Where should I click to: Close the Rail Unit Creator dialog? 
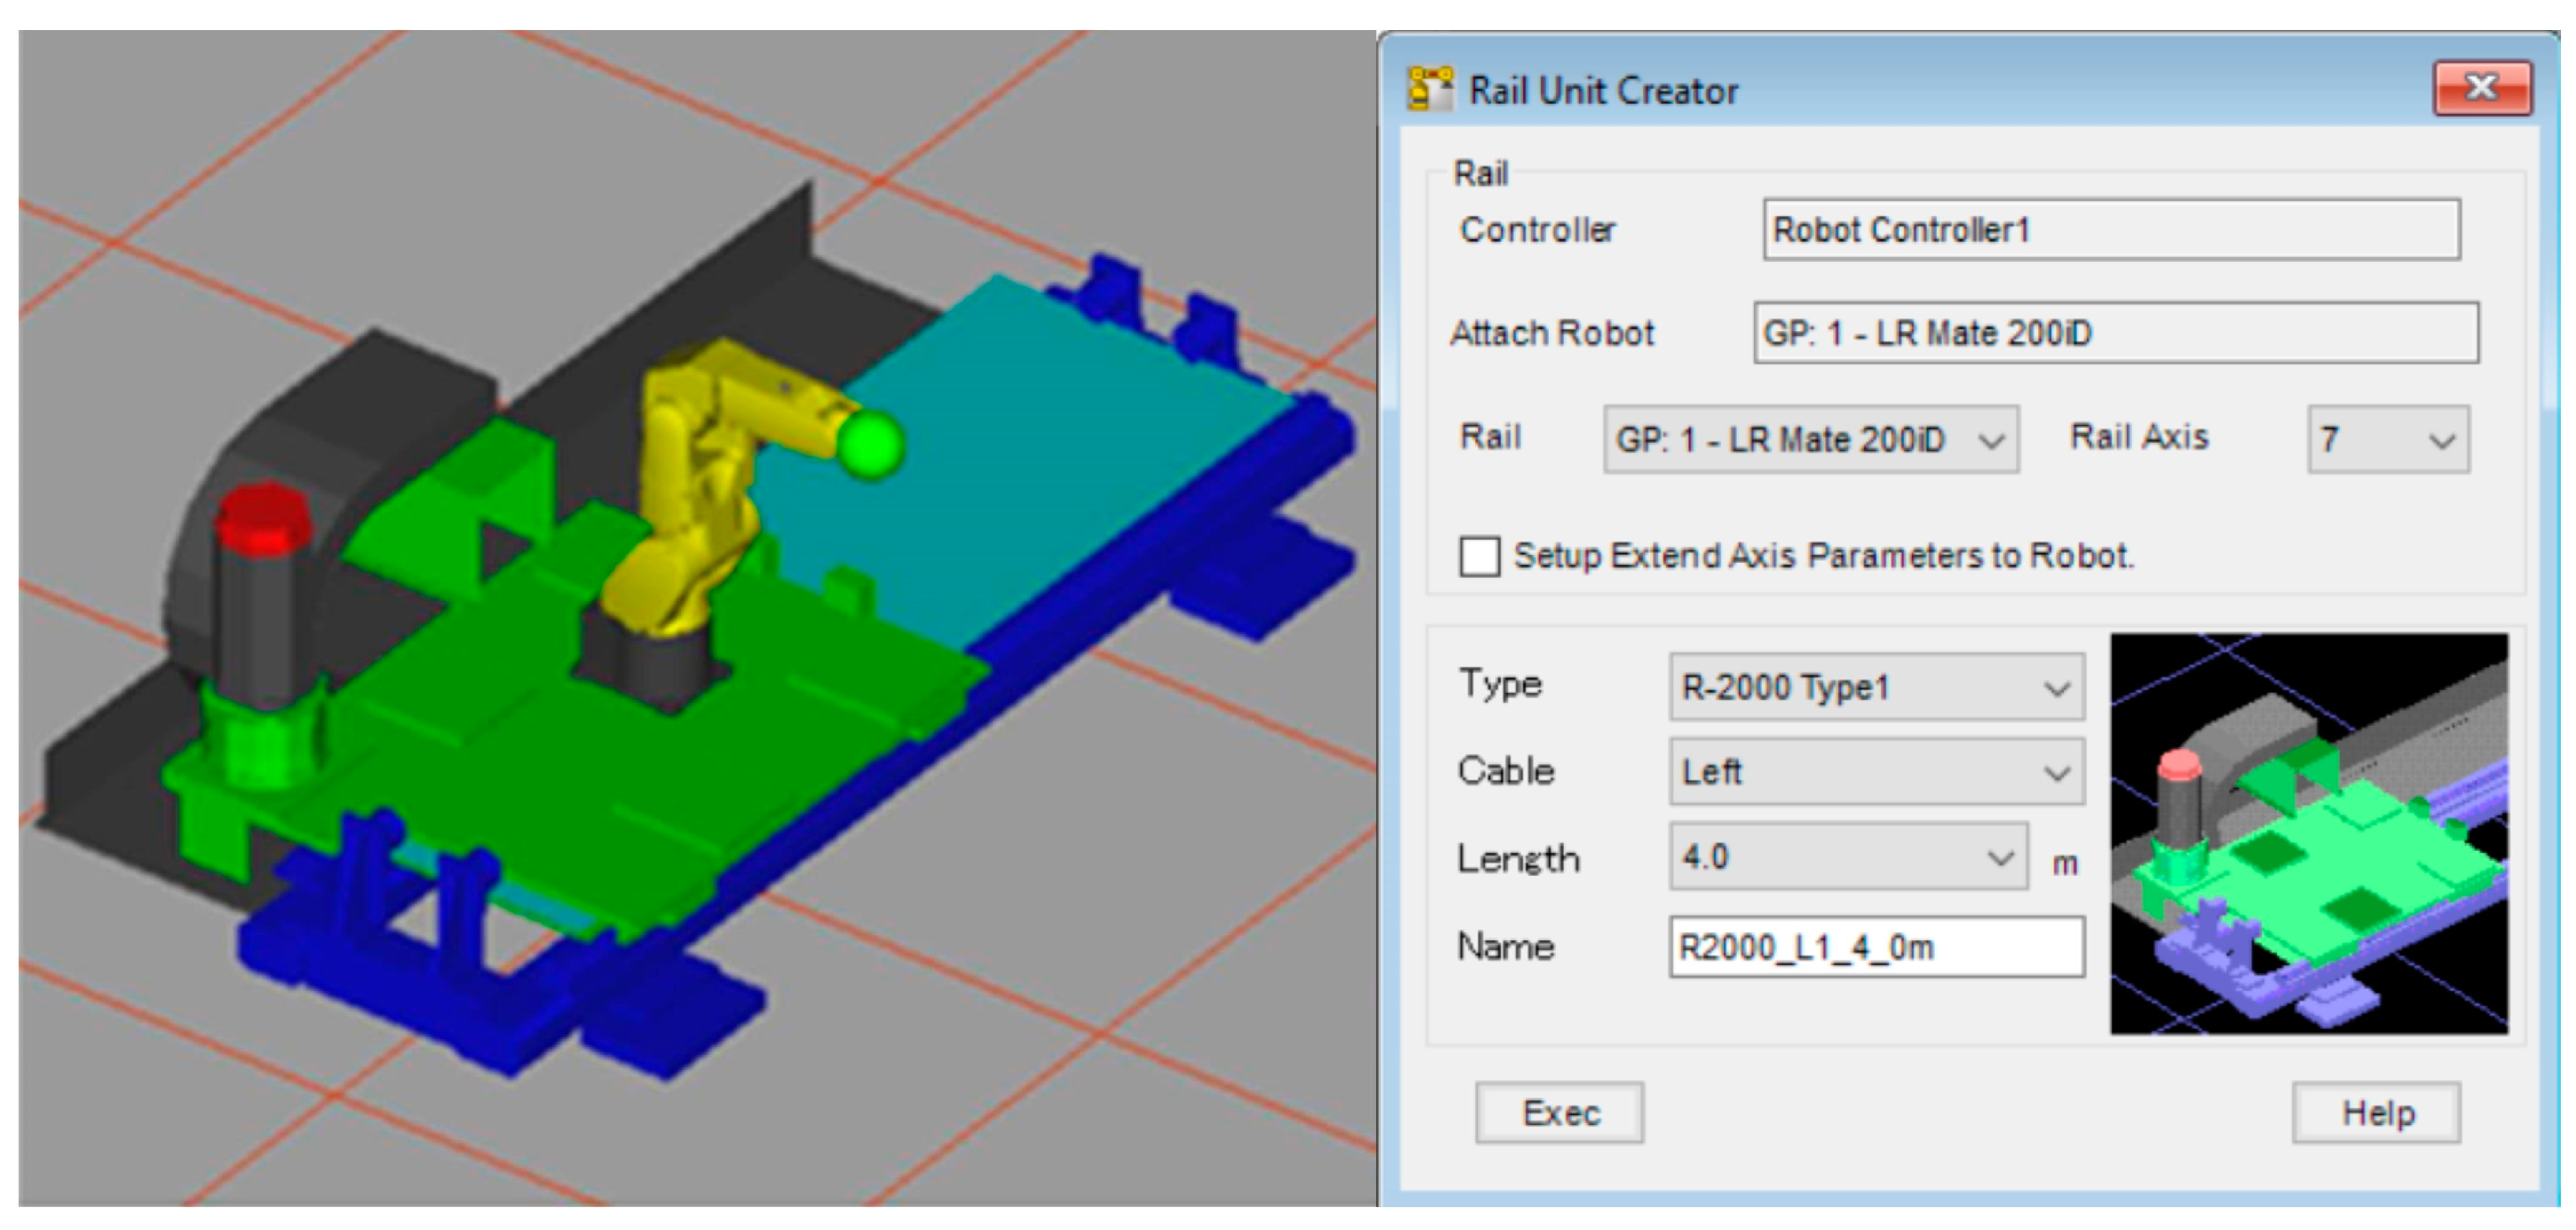tap(2481, 88)
